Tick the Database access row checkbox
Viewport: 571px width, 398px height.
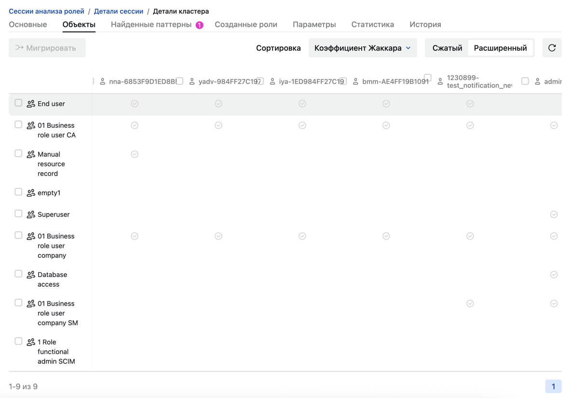18,274
